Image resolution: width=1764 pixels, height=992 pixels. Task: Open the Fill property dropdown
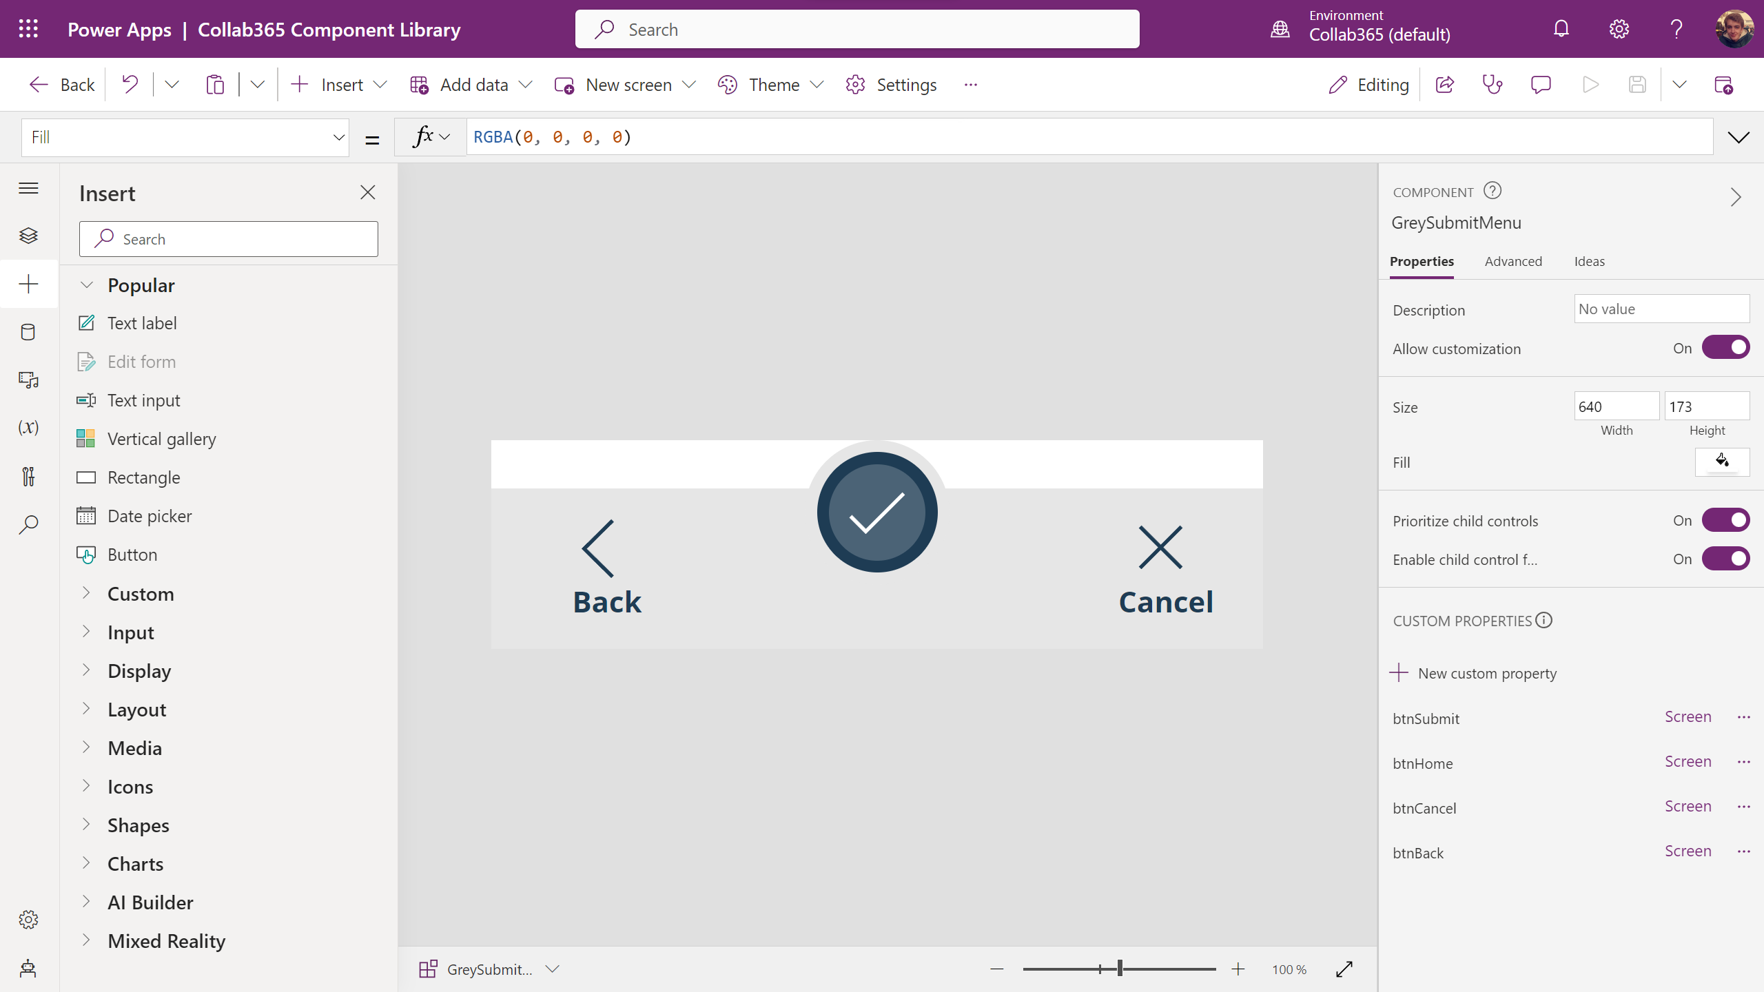[185, 137]
